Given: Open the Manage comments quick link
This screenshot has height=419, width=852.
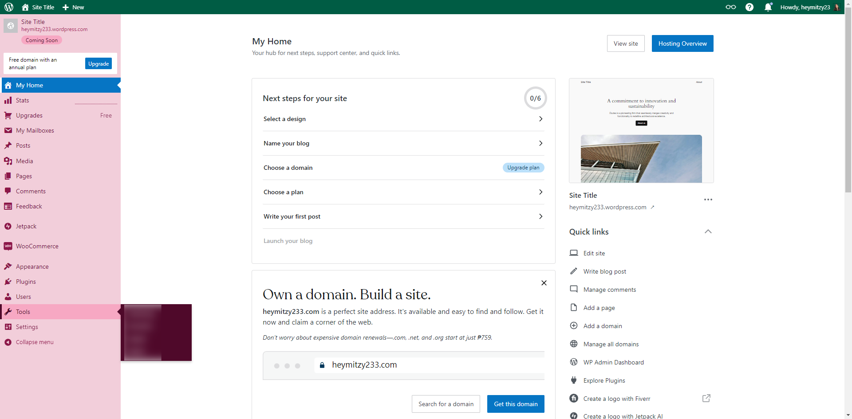Looking at the screenshot, I should coord(610,290).
